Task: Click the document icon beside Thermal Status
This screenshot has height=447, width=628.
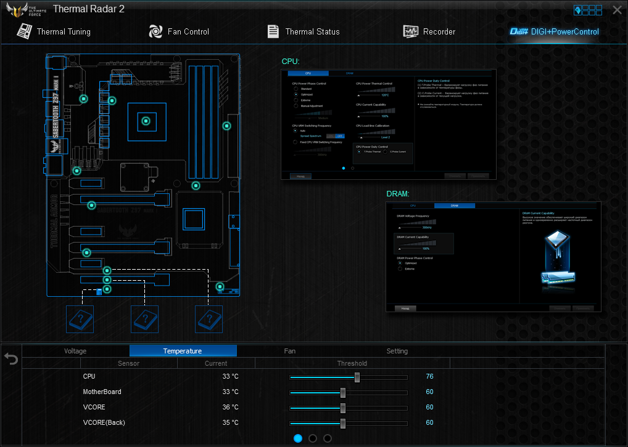Action: pos(273,31)
